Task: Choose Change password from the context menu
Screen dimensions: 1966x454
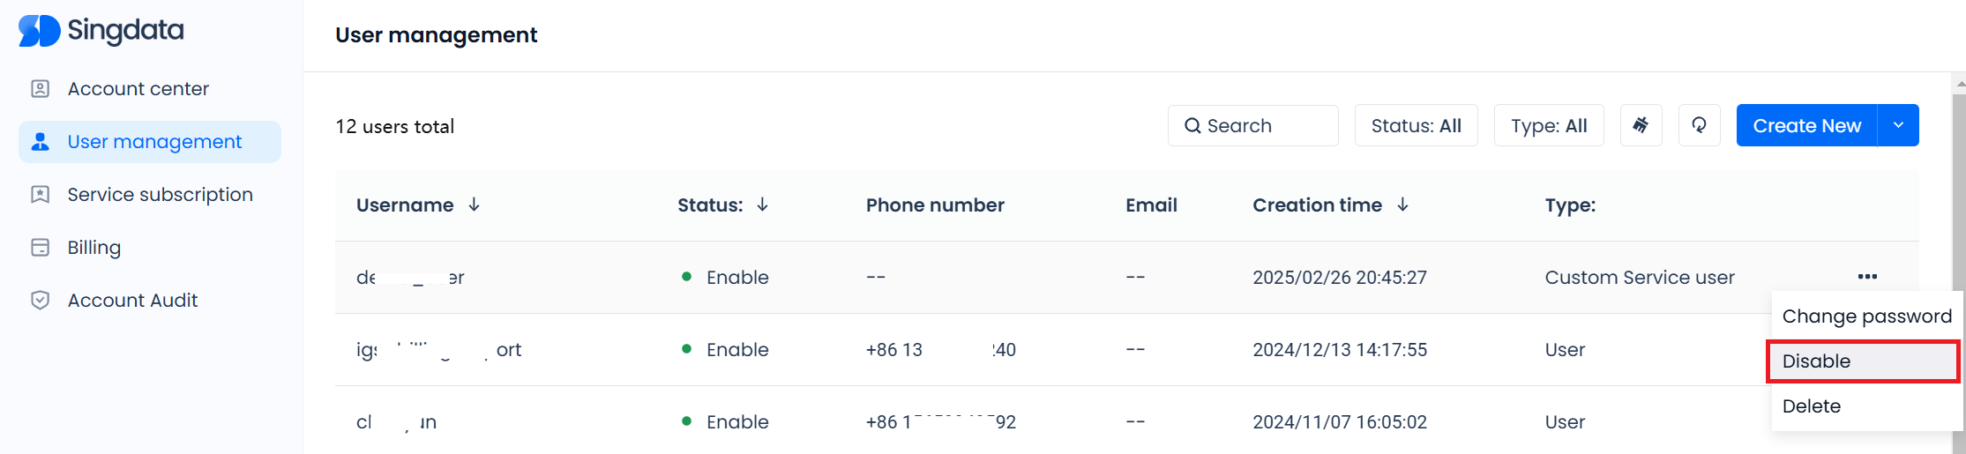Action: click(x=1866, y=316)
